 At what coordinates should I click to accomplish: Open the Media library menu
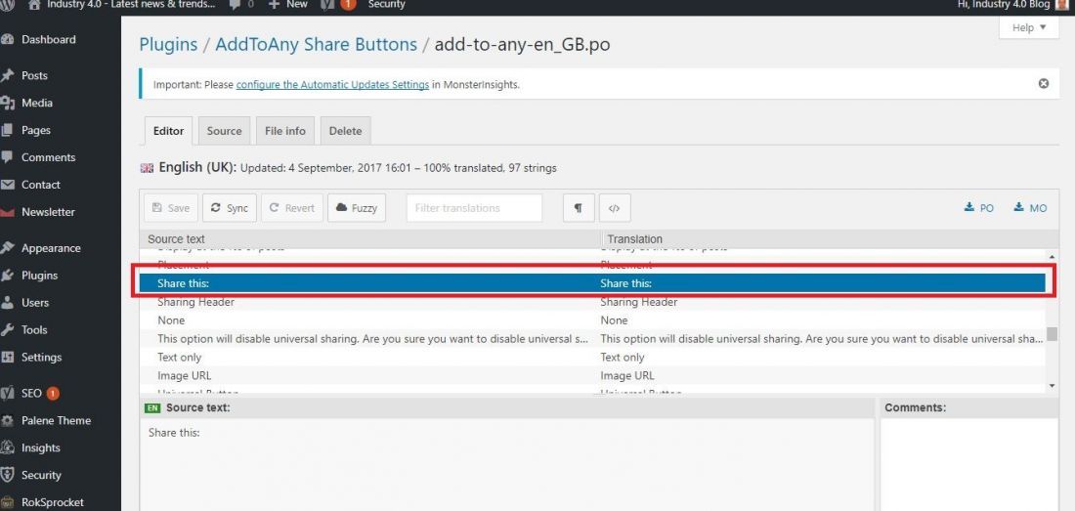click(x=37, y=103)
